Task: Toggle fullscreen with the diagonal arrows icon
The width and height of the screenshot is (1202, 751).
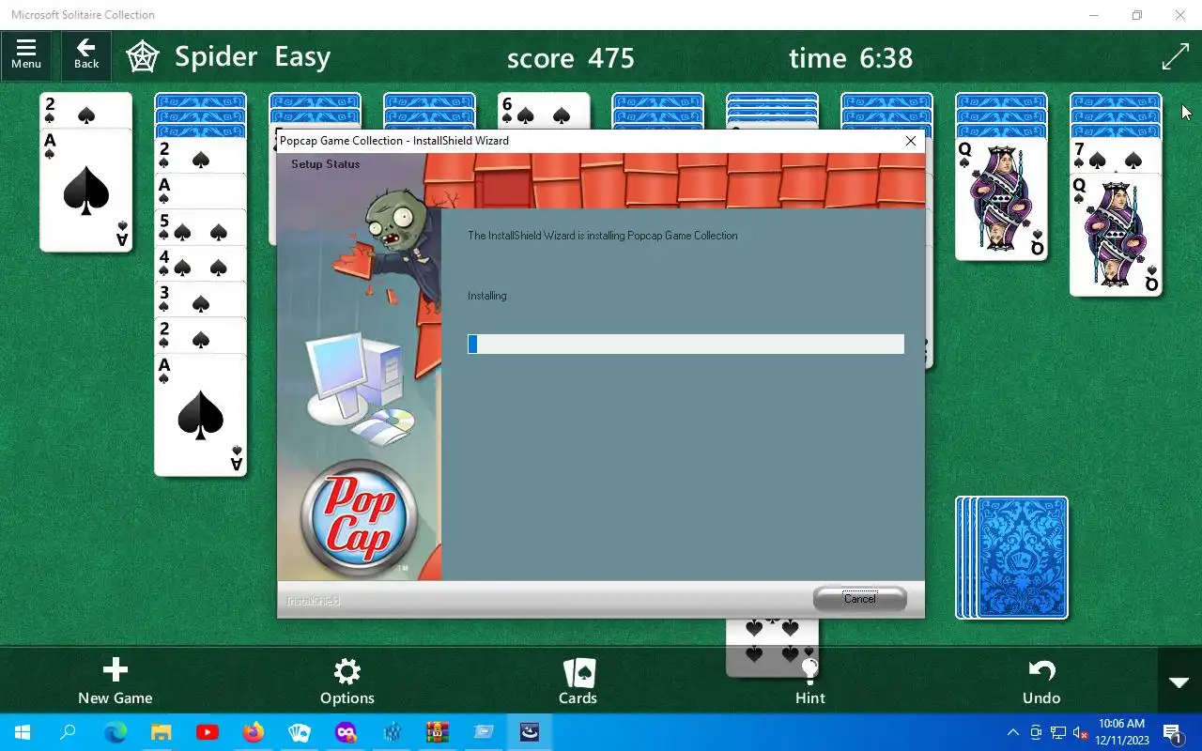Action: 1175,56
